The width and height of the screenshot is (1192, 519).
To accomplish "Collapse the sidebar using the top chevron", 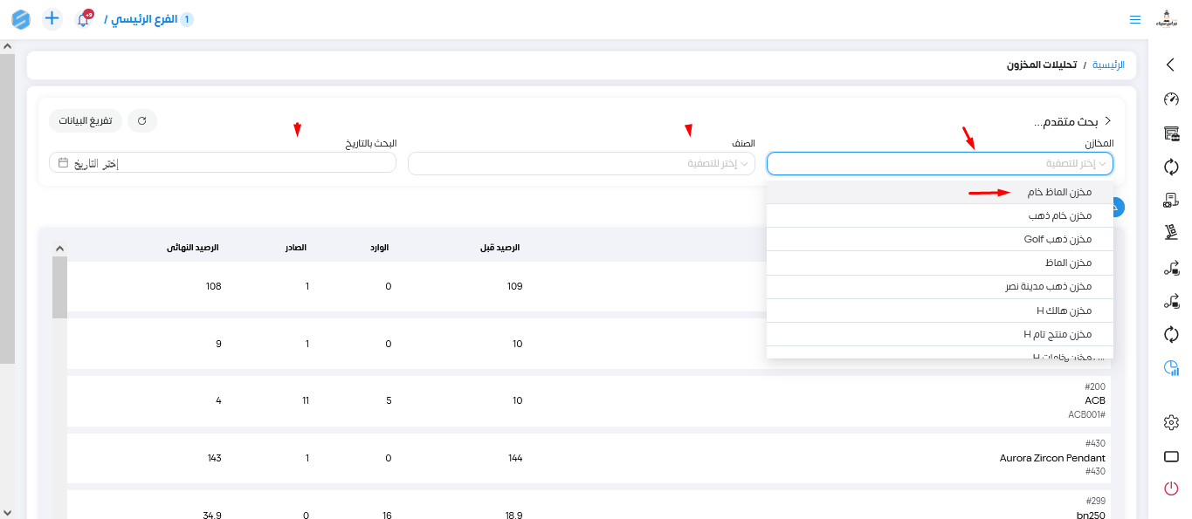I will [x=1171, y=64].
